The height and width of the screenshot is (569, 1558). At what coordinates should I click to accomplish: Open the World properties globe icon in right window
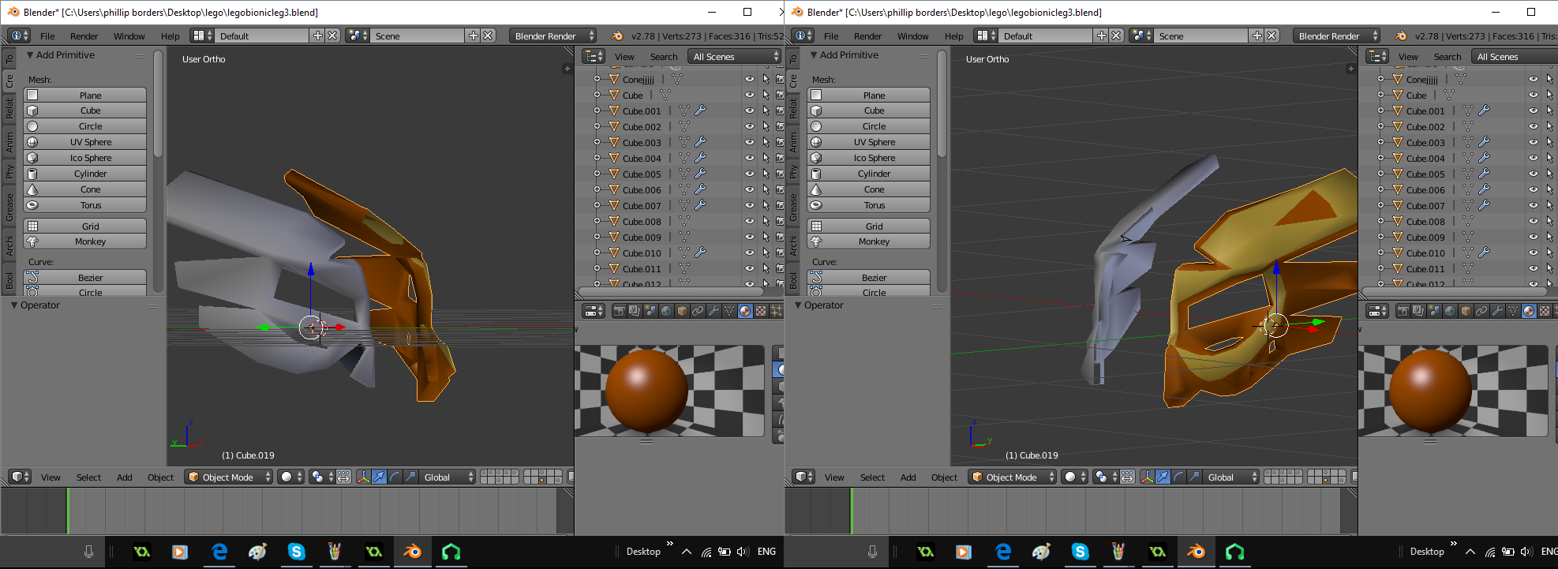(x=1450, y=311)
